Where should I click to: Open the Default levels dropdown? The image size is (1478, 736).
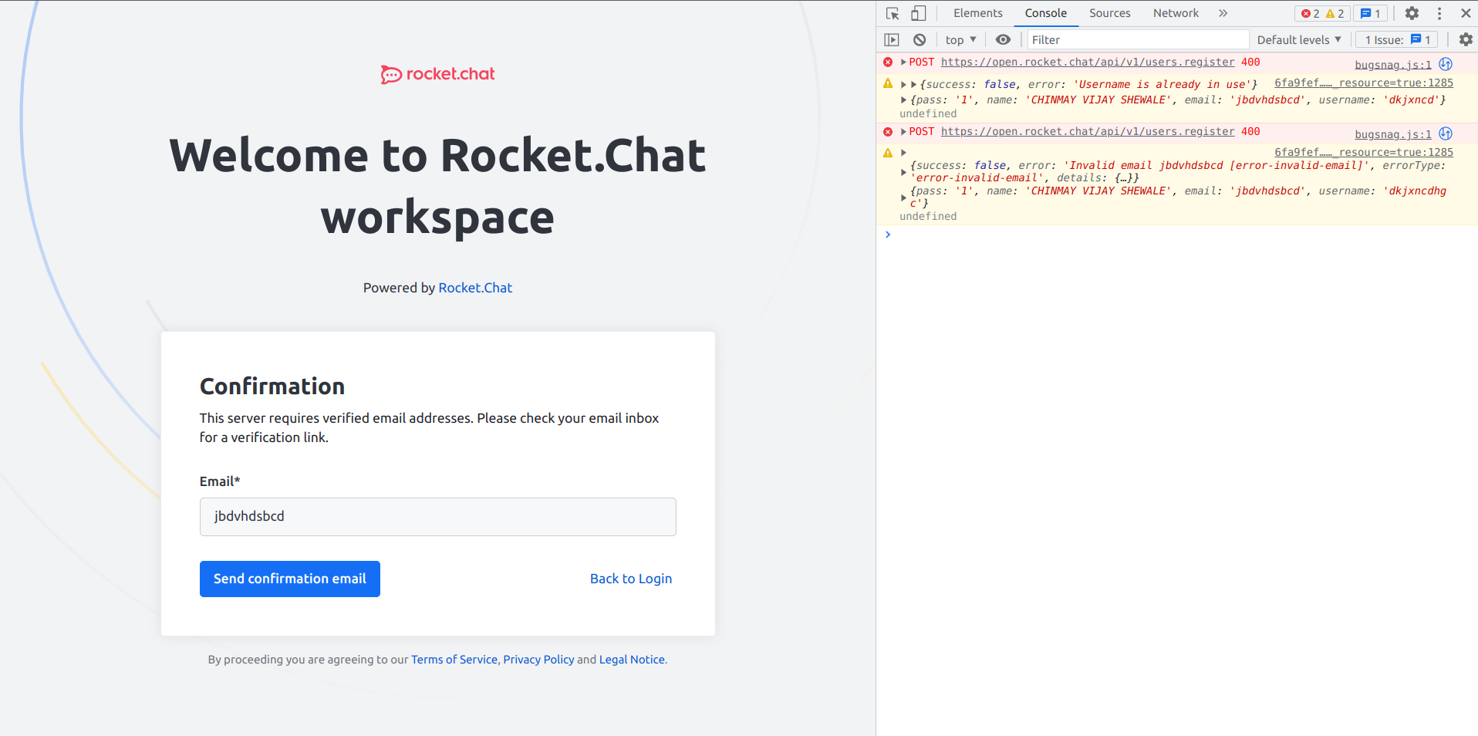coord(1298,39)
